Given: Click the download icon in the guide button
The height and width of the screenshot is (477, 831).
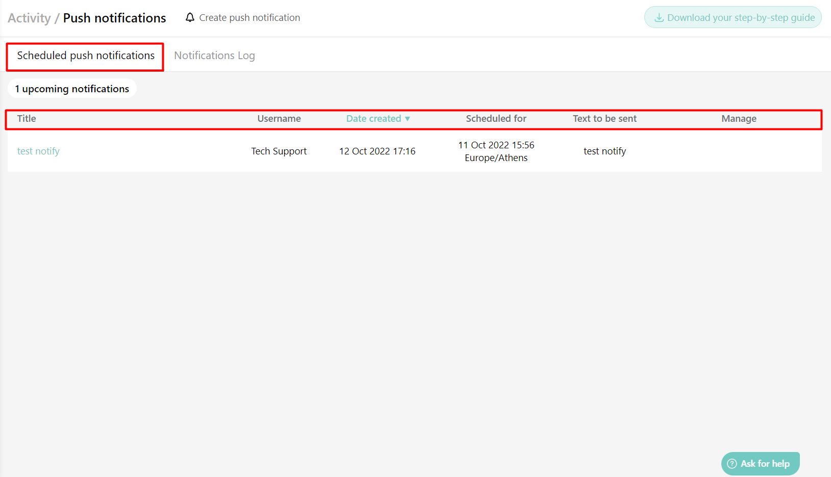Looking at the screenshot, I should [x=659, y=17].
